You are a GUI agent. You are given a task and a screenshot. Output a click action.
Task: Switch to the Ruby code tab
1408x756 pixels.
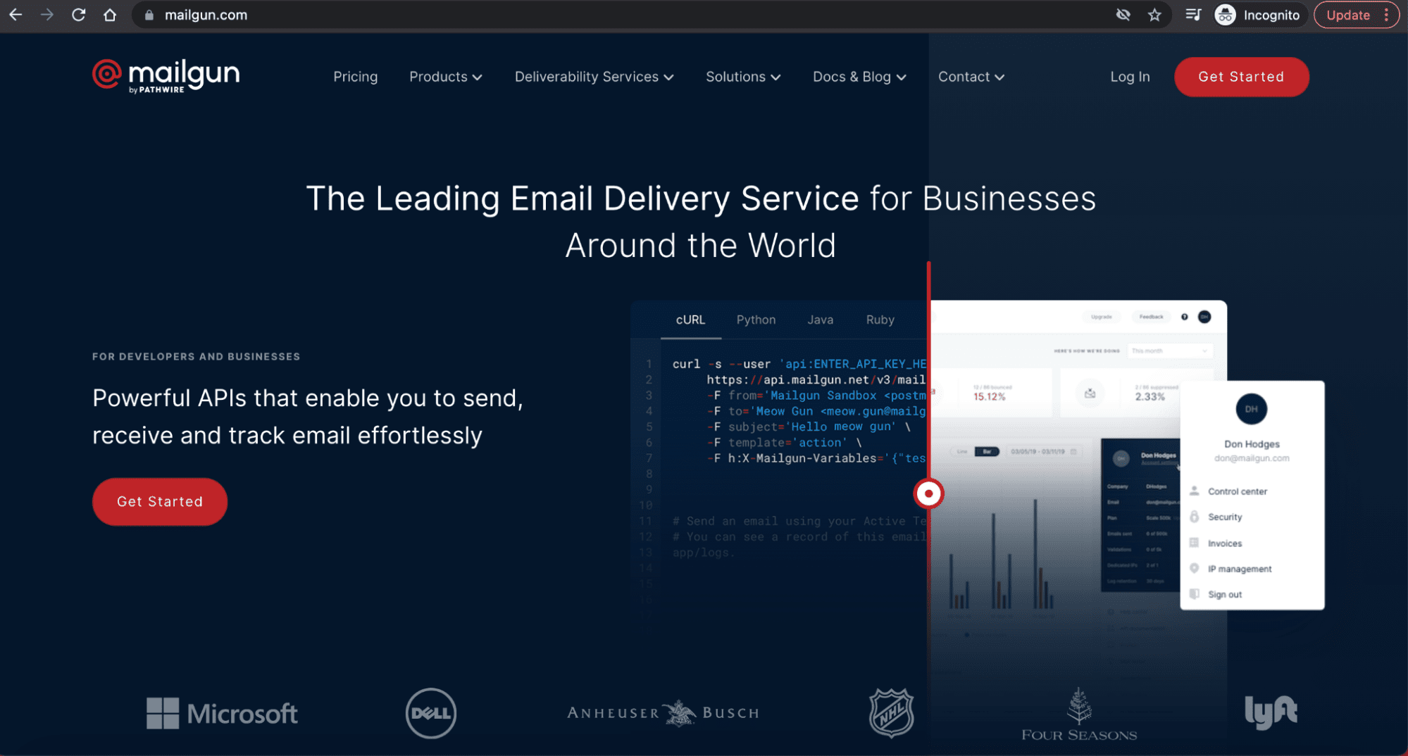click(879, 320)
